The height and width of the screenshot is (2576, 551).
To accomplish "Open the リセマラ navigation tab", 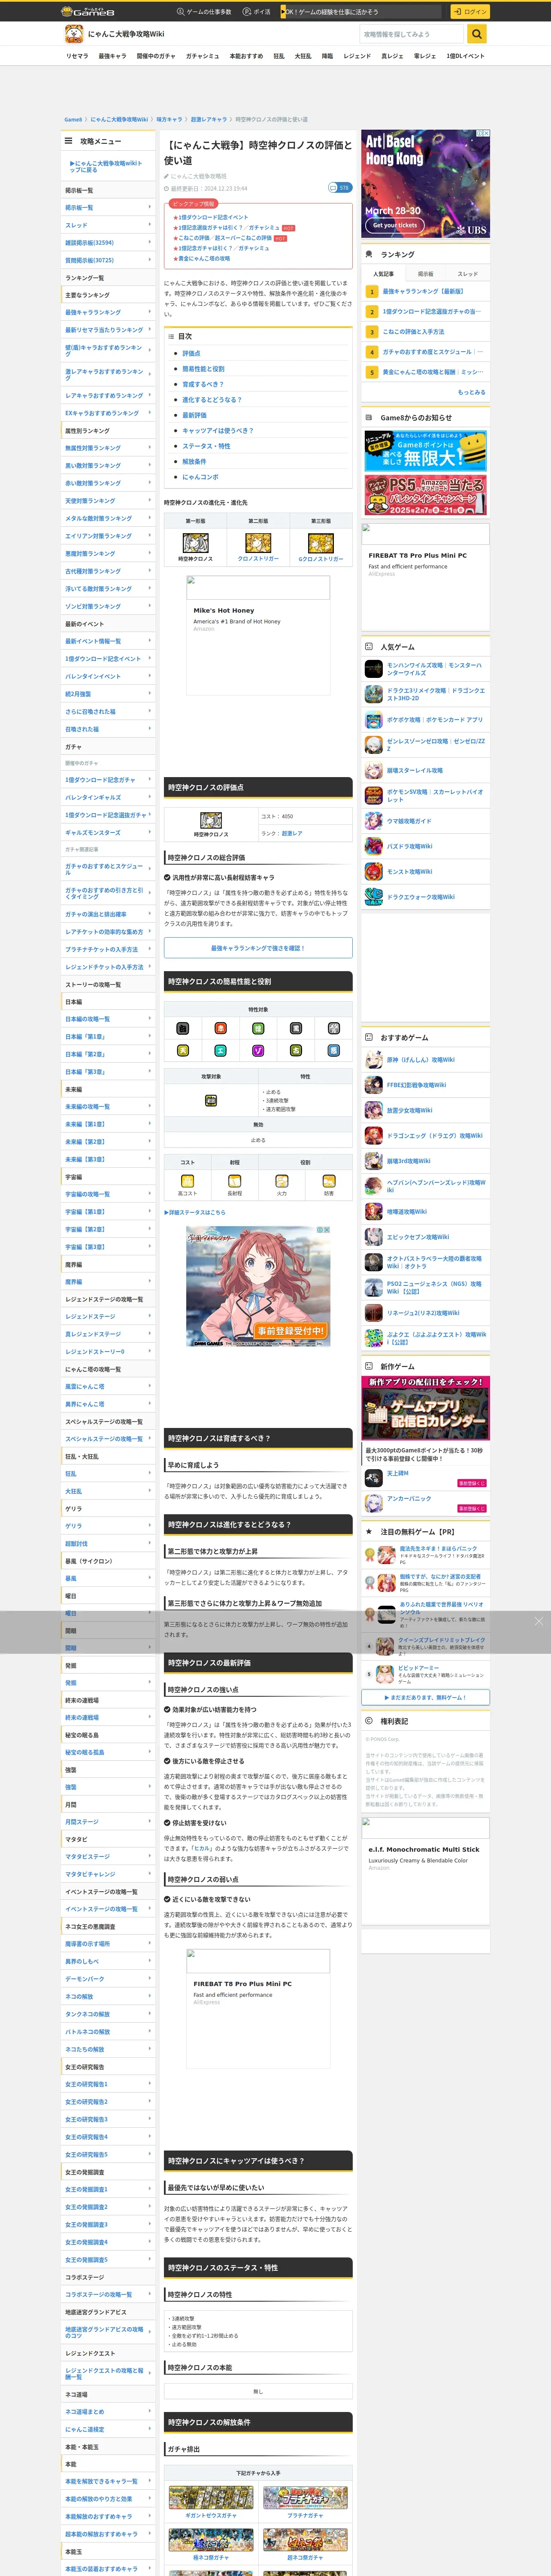I will (77, 56).
